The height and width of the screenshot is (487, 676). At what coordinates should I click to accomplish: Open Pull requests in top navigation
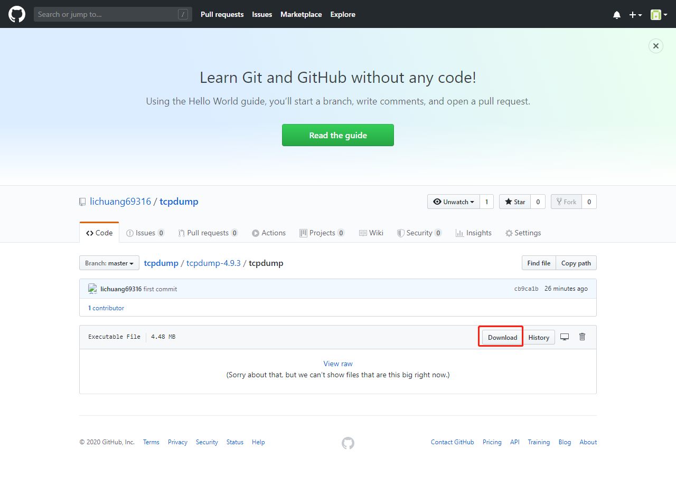pyautogui.click(x=222, y=14)
